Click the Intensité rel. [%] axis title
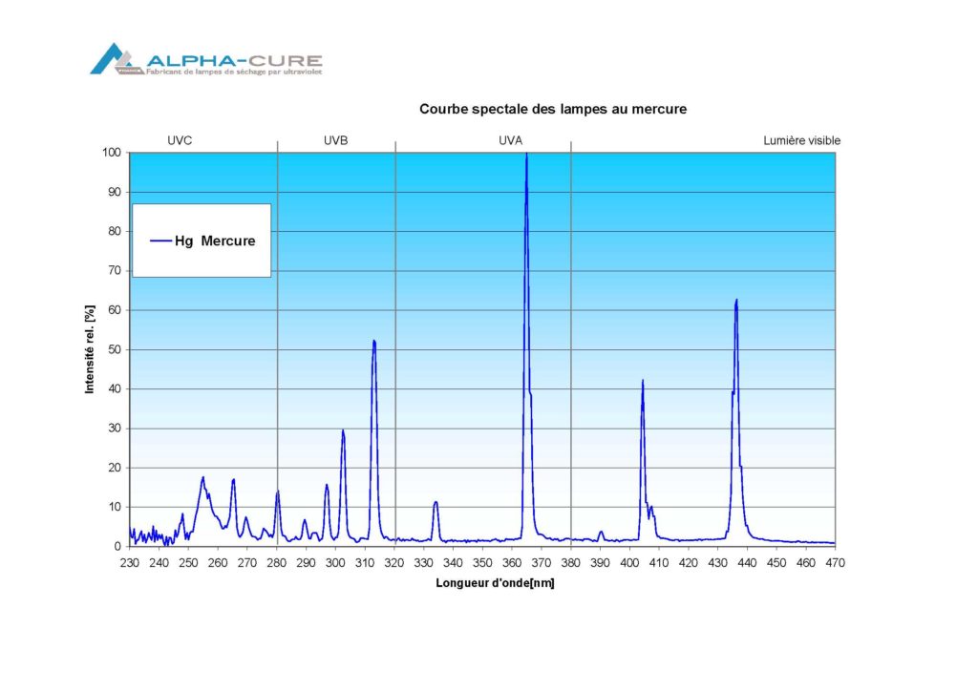This screenshot has height=691, width=978. [x=90, y=349]
